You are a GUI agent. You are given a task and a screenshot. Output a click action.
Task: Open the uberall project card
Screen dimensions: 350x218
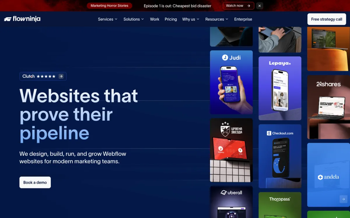(x=231, y=202)
